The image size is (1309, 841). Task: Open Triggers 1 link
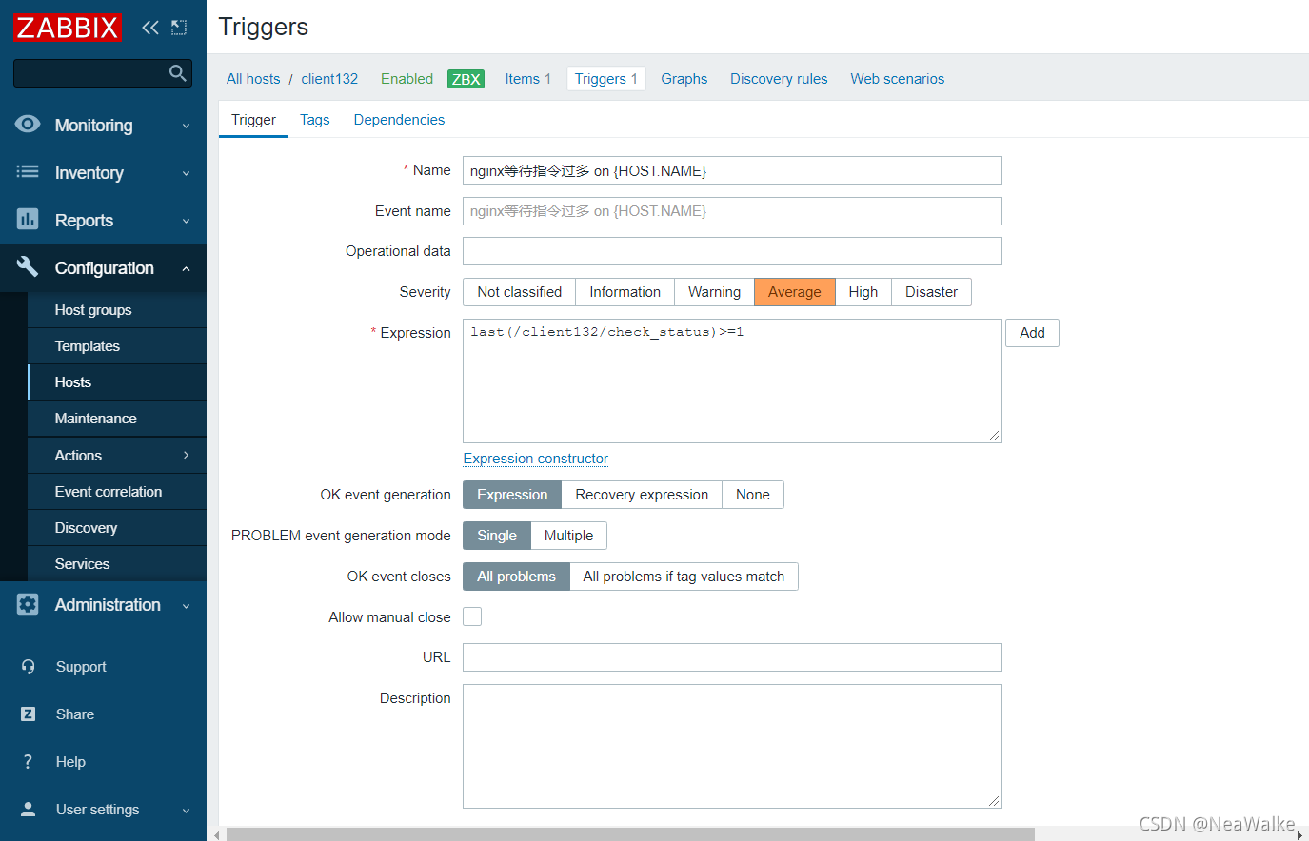606,79
